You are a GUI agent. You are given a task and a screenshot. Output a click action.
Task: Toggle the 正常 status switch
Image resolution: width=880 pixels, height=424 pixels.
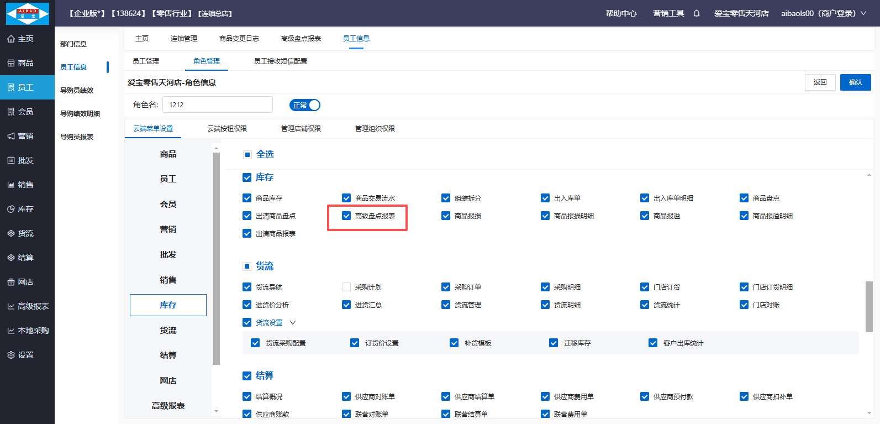pyautogui.click(x=305, y=105)
